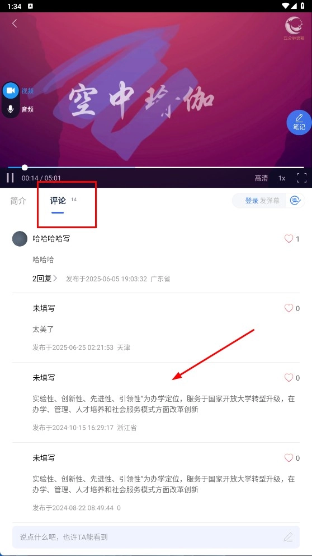The image size is (312, 556).
Task: Switch to video mode icon
Action: [x=11, y=91]
